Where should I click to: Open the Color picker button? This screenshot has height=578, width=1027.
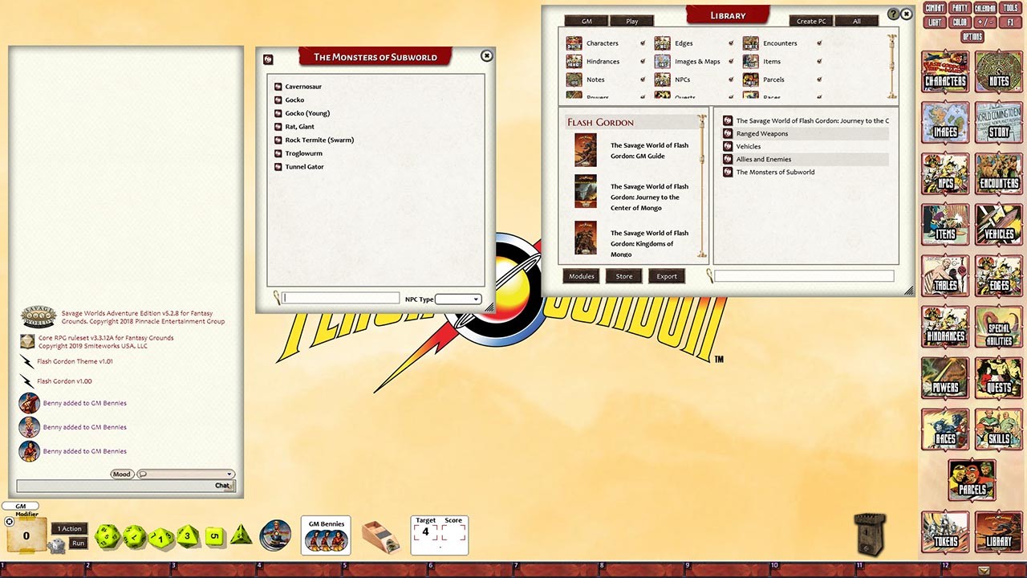tap(959, 22)
